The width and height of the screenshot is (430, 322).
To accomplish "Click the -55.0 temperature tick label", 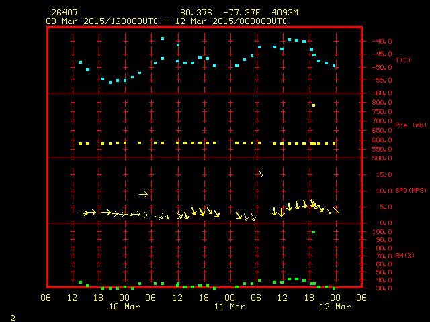I will pyautogui.click(x=382, y=80).
